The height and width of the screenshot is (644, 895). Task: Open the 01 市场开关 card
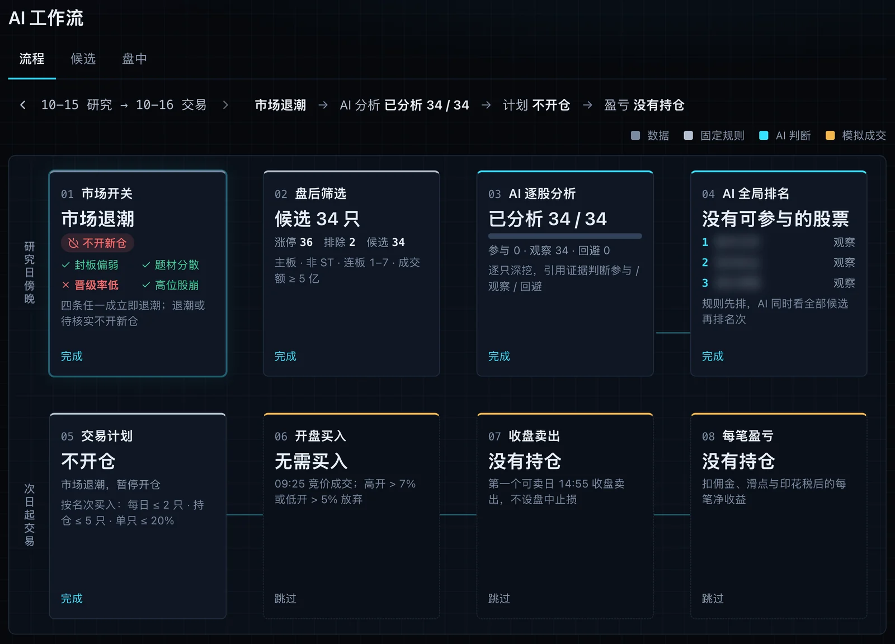point(138,273)
